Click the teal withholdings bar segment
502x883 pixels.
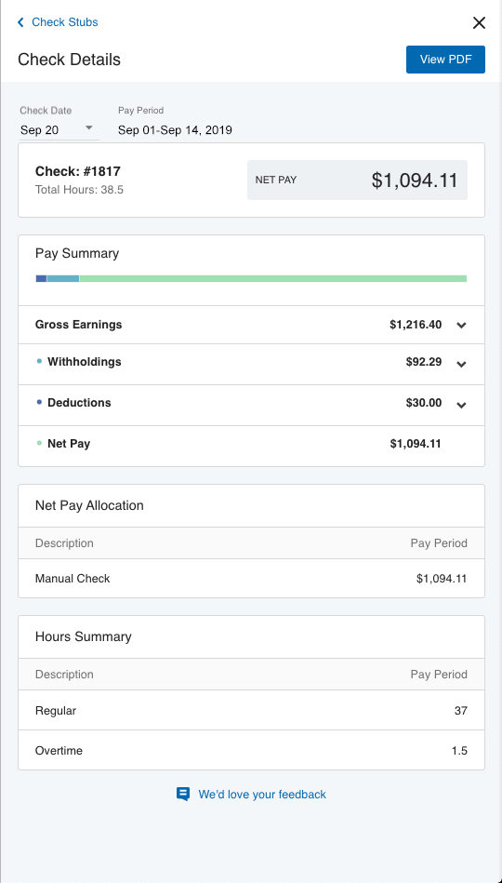point(63,278)
